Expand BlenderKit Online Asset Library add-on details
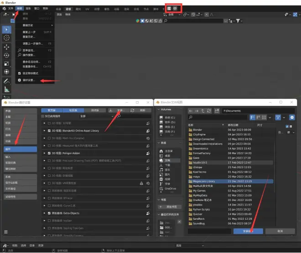This screenshot has width=301, height=253. (44, 131)
